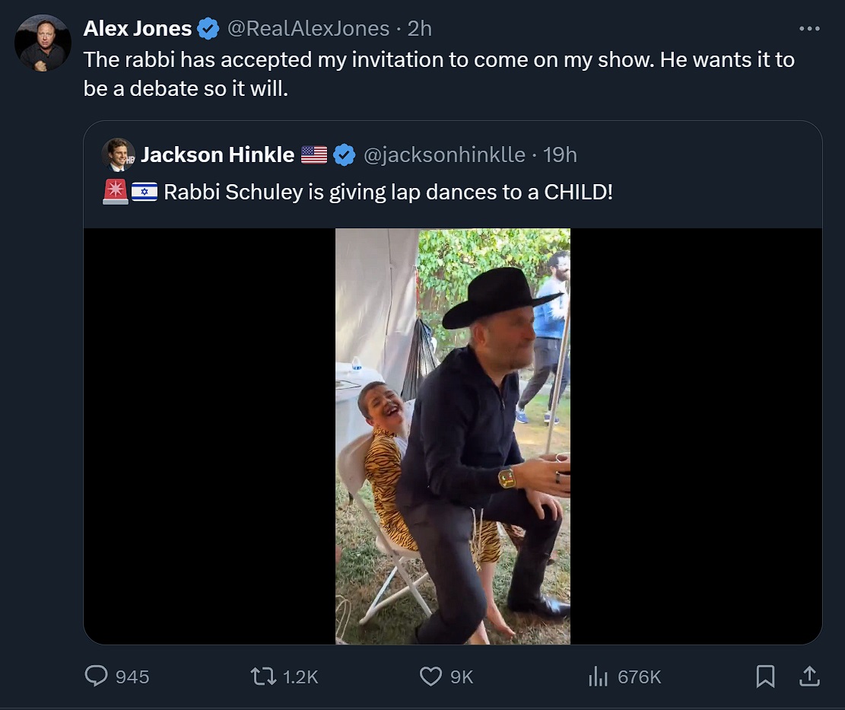845x710 pixels.
Task: Click Jackson Hinkle's verified badge
Action: [x=345, y=155]
